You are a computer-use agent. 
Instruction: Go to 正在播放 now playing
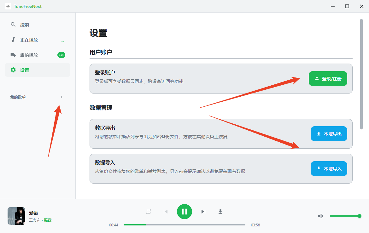click(29, 40)
